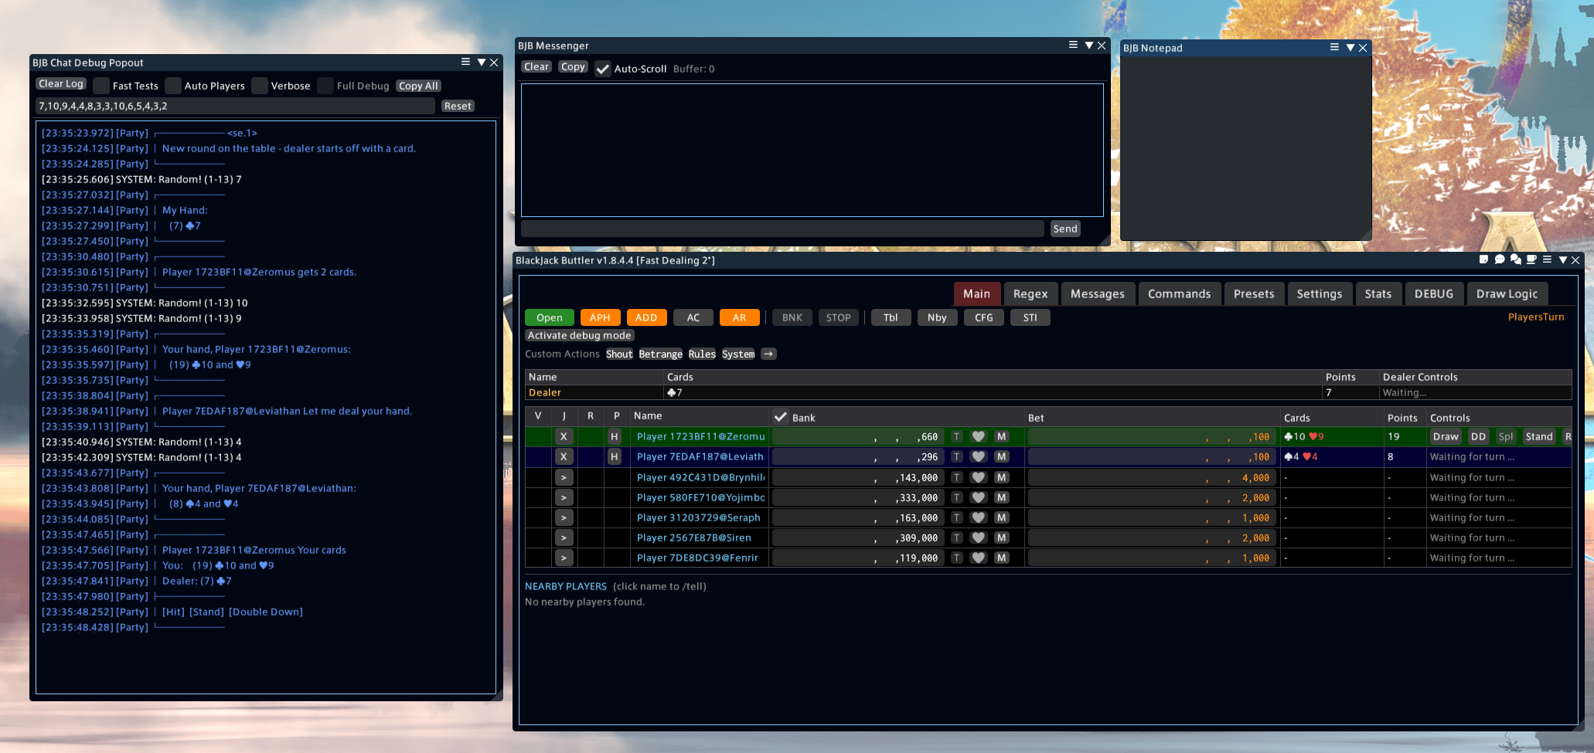
Task: Click > button in Player 580FE710@Yojimbo row
Action: click(x=564, y=497)
